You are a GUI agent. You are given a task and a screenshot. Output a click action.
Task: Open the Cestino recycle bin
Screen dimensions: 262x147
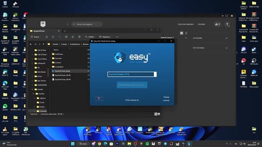(x=5, y=4)
